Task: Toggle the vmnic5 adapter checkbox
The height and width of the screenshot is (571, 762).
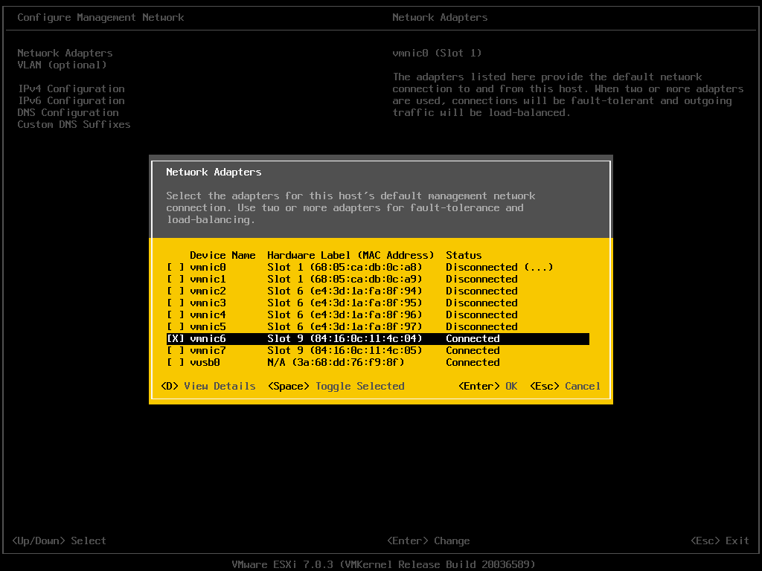Action: tap(176, 327)
